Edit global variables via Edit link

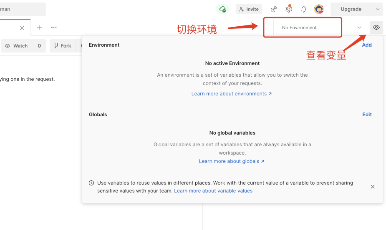tap(367, 115)
